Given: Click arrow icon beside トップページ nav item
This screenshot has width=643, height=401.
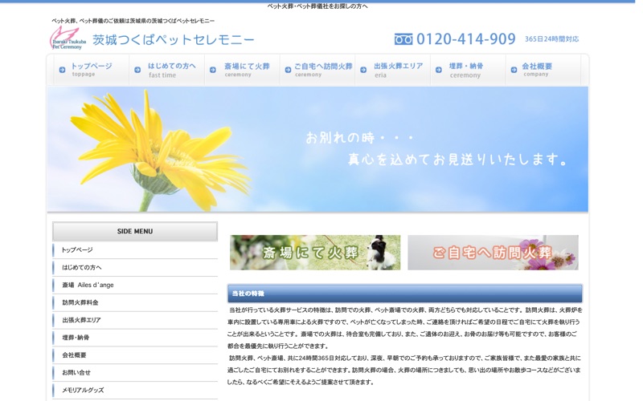Looking at the screenshot, I should click(62, 70).
